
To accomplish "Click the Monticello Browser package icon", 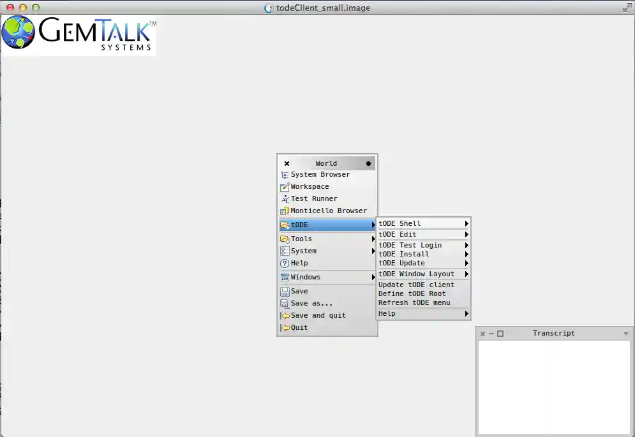I will click(285, 211).
